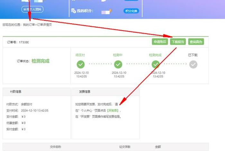Open the 【开发票】 link
The height and width of the screenshot is (151, 225).
pyautogui.click(x=113, y=111)
